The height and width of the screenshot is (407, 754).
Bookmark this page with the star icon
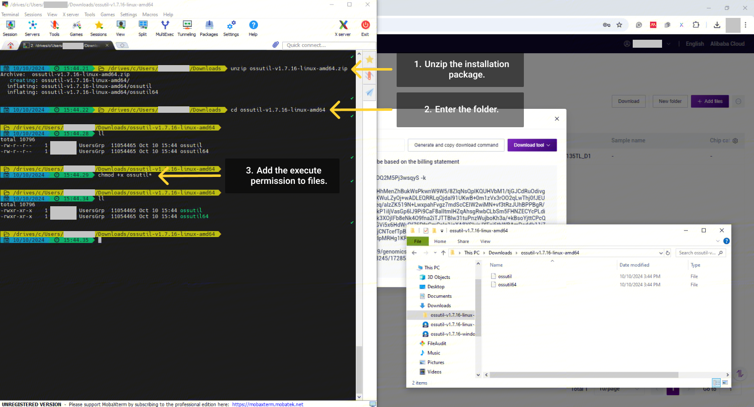(x=619, y=25)
